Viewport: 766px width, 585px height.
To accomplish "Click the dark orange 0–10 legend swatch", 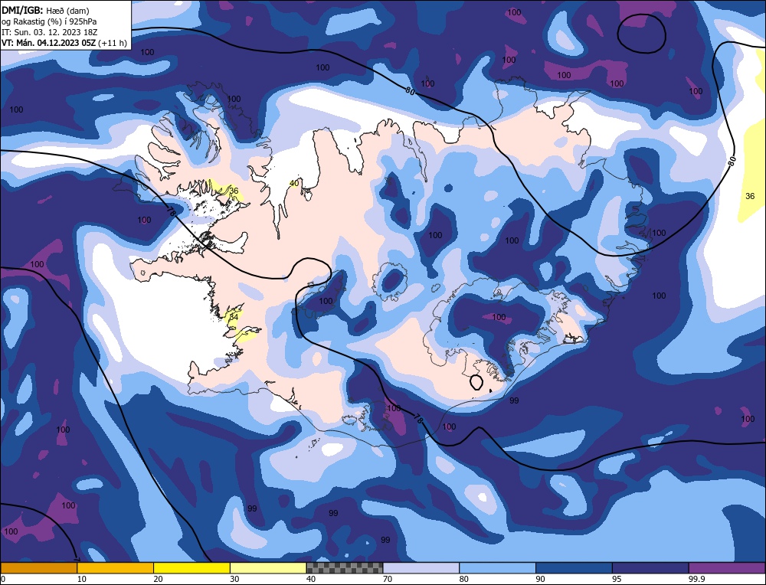I will point(38,567).
